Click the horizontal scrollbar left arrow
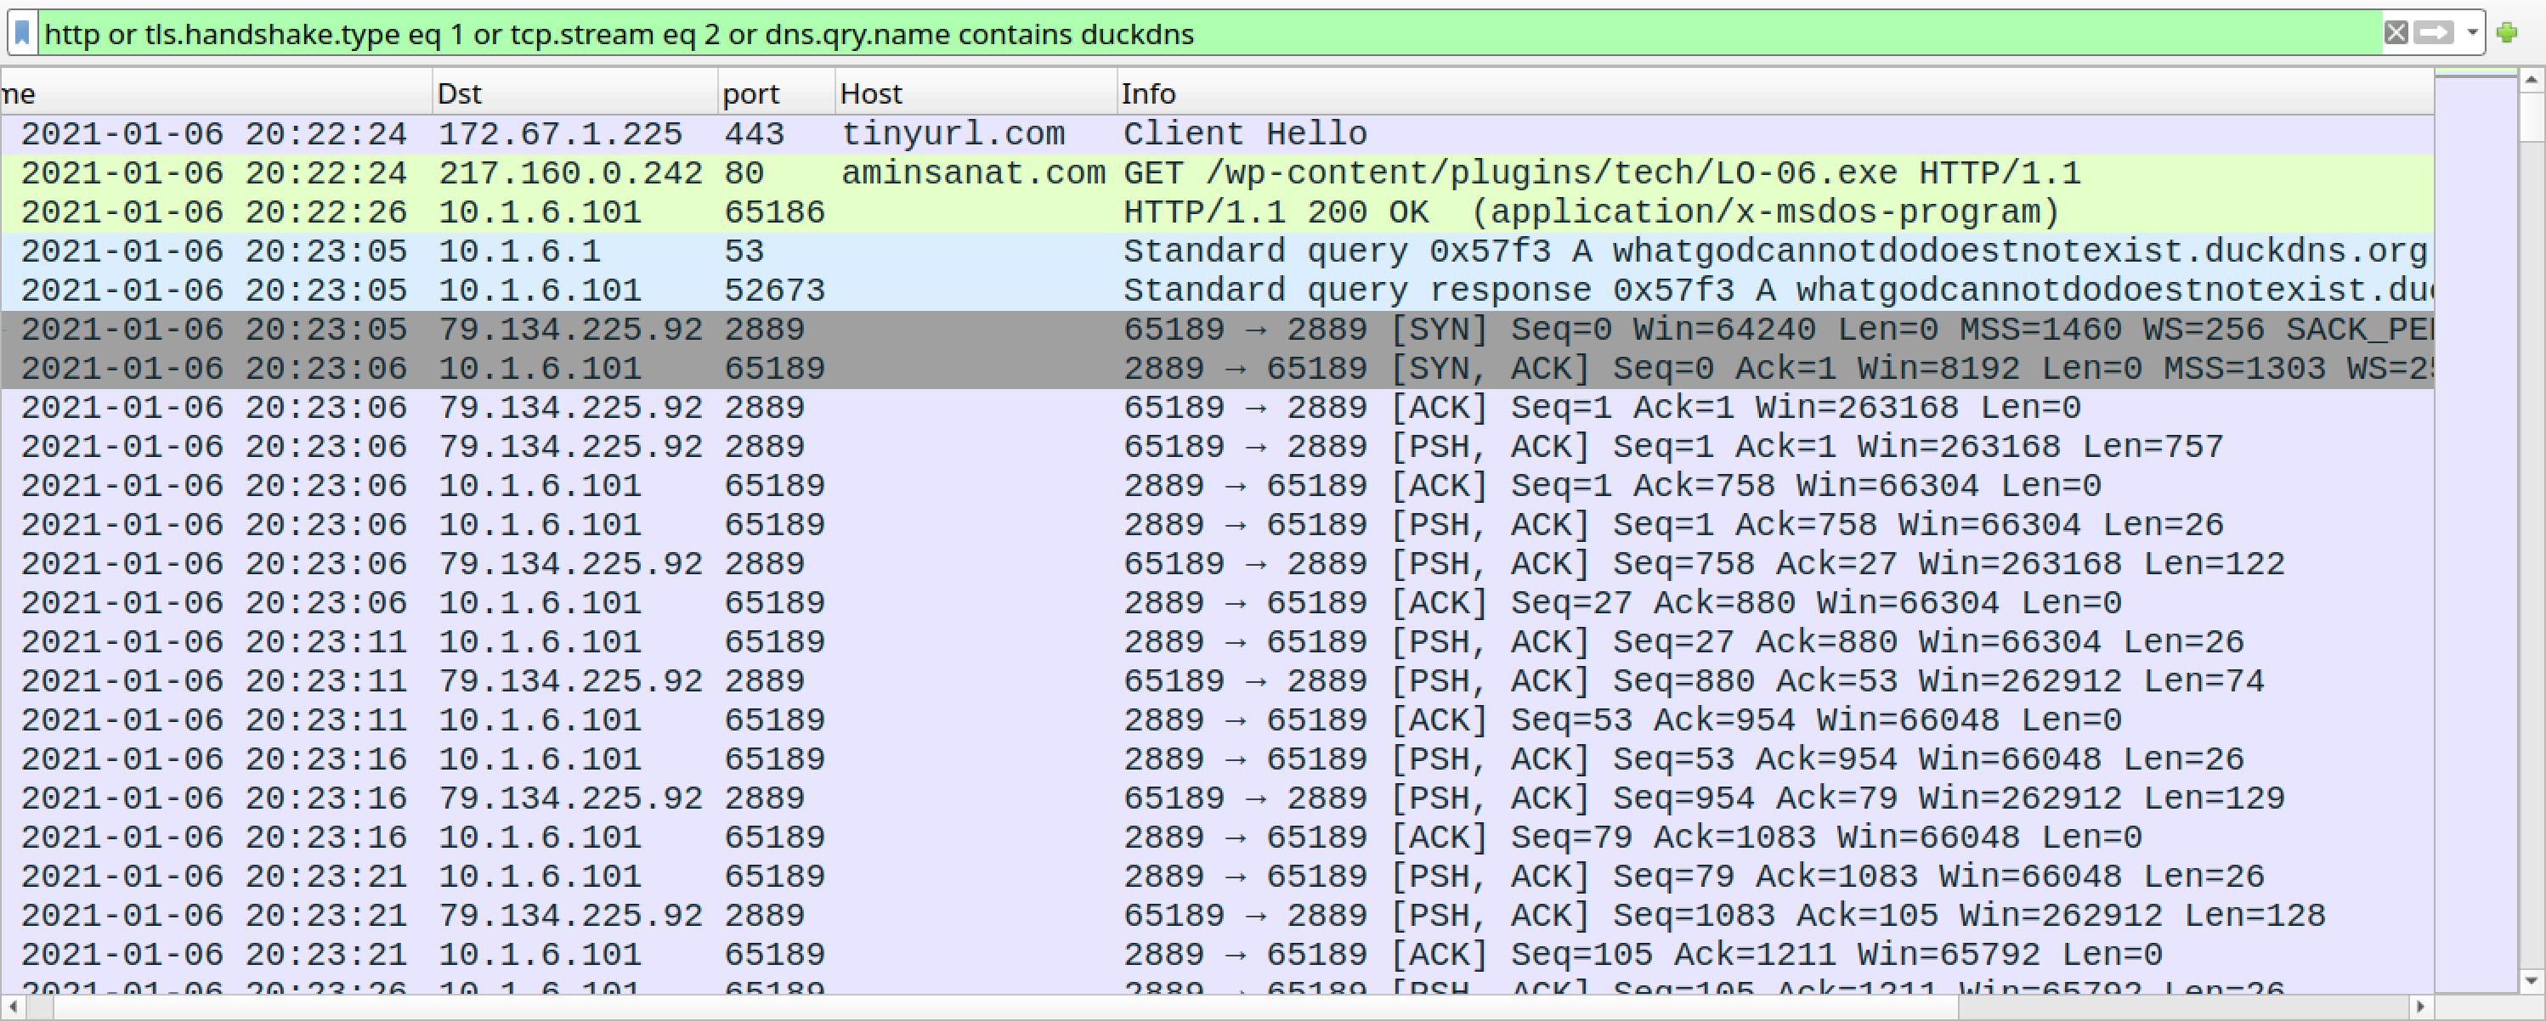This screenshot has width=2546, height=1021. click(13, 1007)
